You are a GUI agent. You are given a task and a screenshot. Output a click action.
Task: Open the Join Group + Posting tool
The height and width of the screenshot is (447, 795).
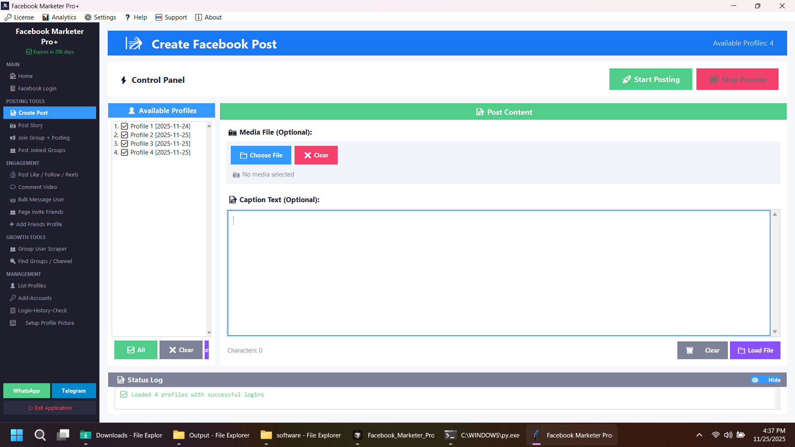pyautogui.click(x=43, y=138)
